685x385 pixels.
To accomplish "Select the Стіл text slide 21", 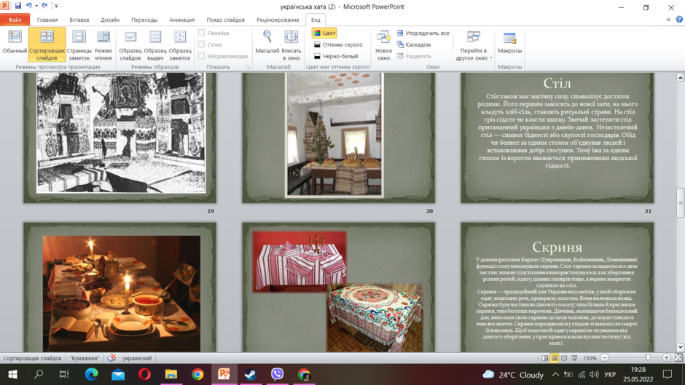I will (x=557, y=138).
